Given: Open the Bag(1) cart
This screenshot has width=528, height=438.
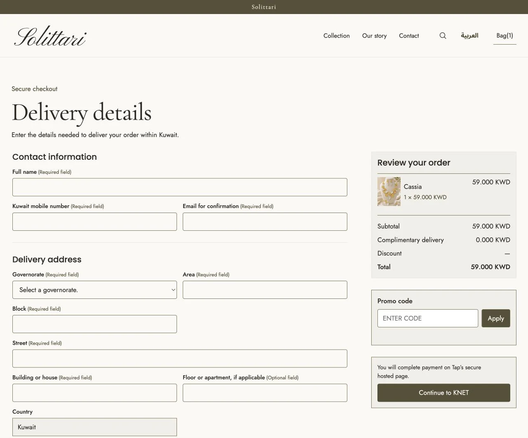Looking at the screenshot, I should point(504,36).
